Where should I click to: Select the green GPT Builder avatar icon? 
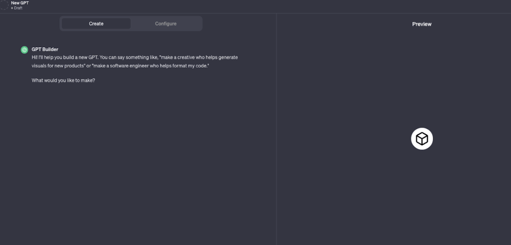tap(25, 49)
